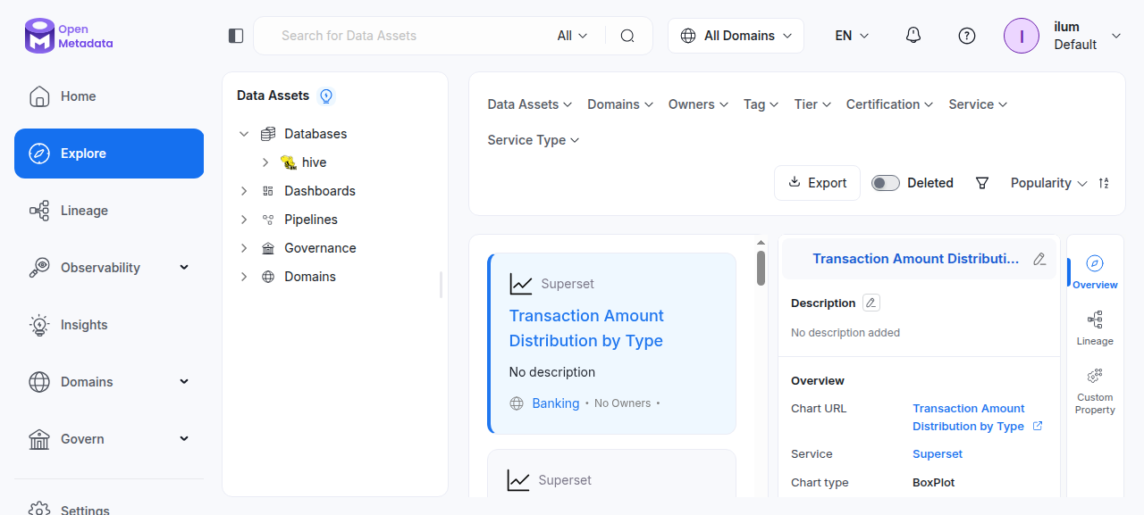The image size is (1144, 515).
Task: Collapse the sidebar with the panel toggle icon
Action: point(236,36)
